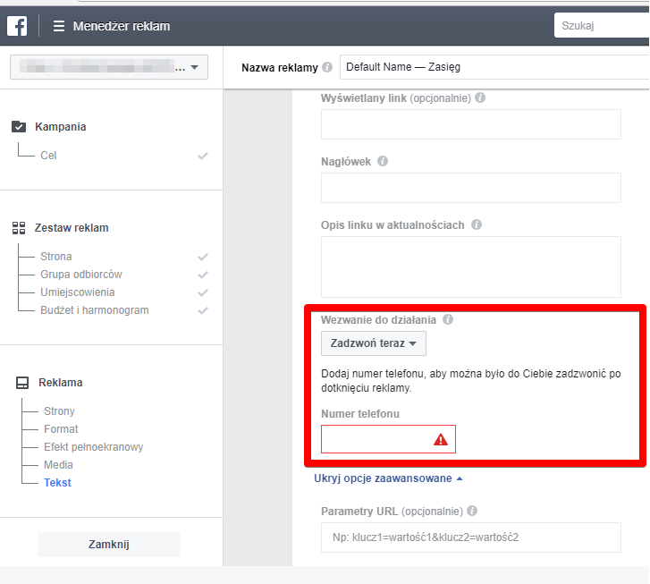Screen dimensions: 650x584
Task: Click the info icon beside Wyświetlany link
Action: pos(480,97)
